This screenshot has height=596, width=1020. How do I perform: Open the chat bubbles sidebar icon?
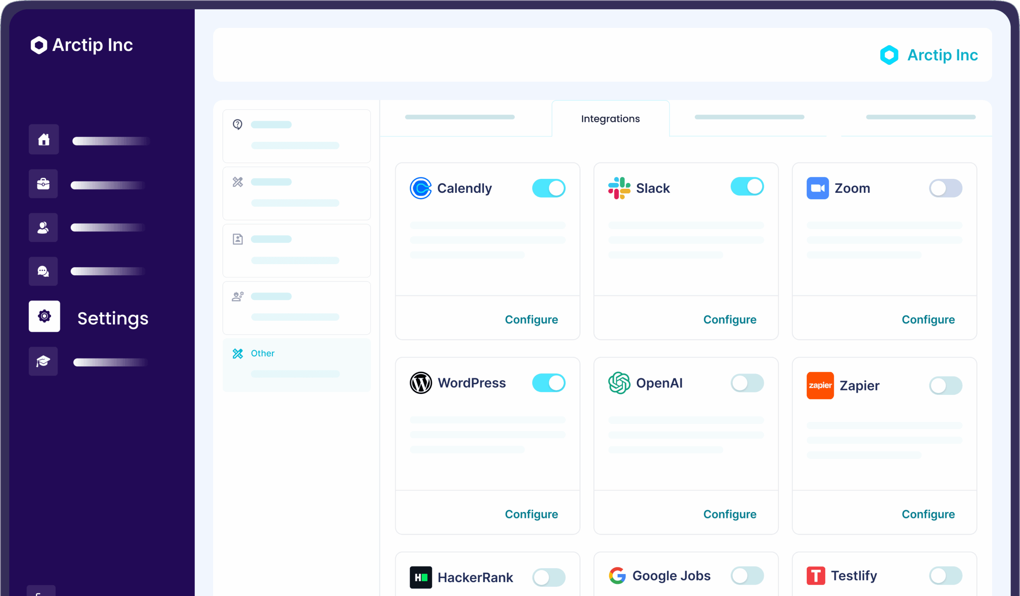point(43,271)
